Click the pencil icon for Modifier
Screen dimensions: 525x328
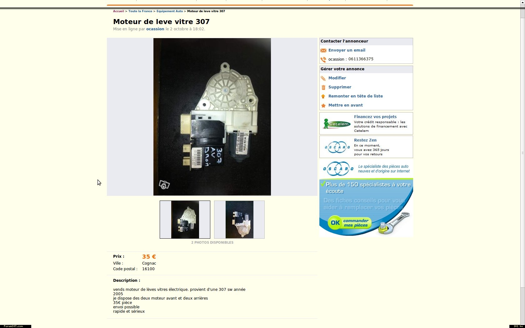click(323, 78)
